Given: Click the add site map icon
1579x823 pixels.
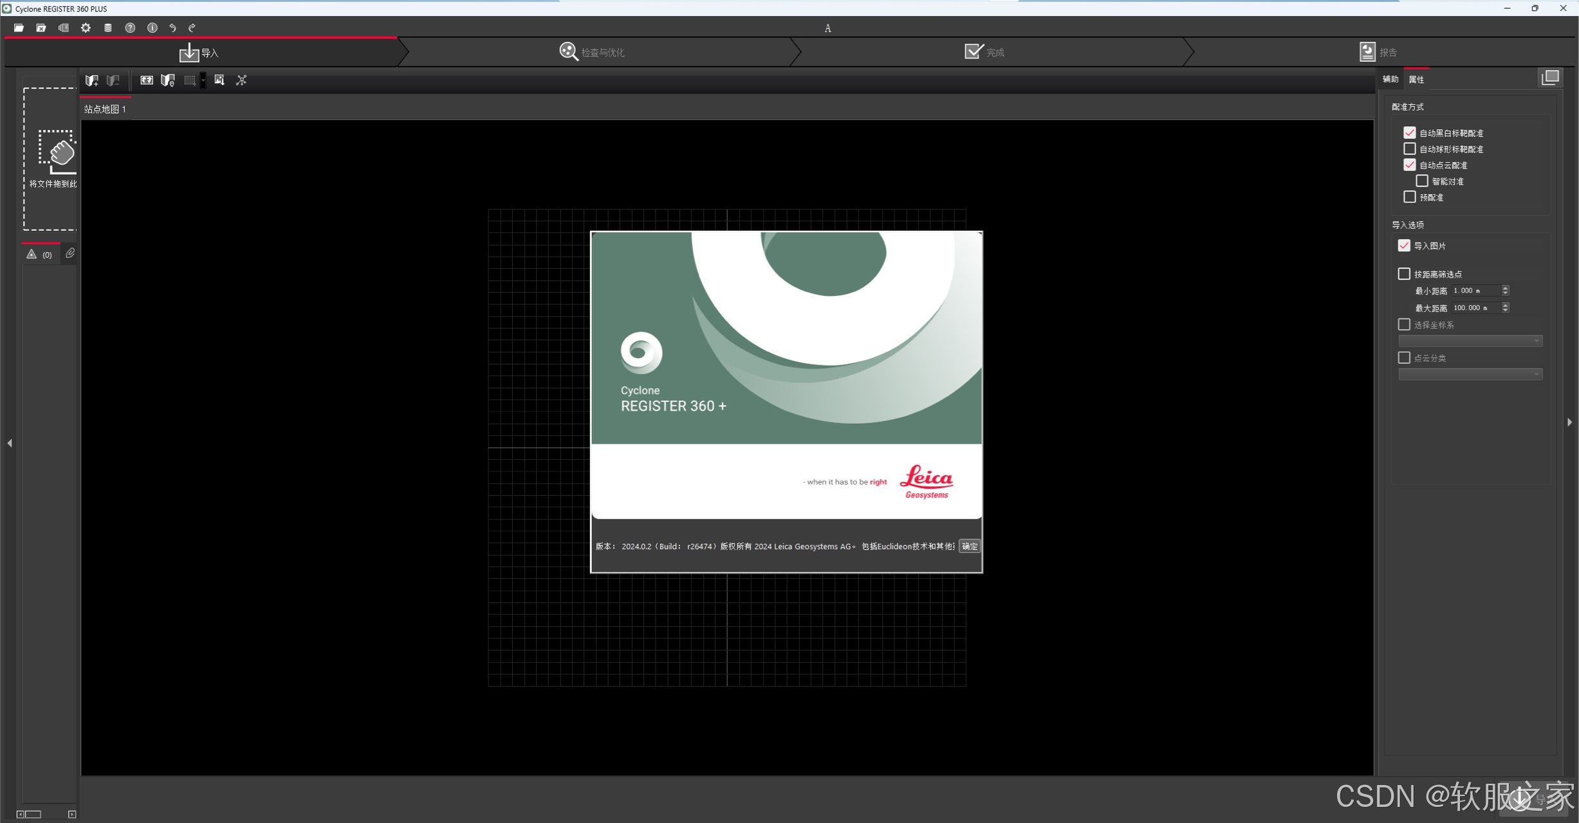Looking at the screenshot, I should tap(92, 80).
